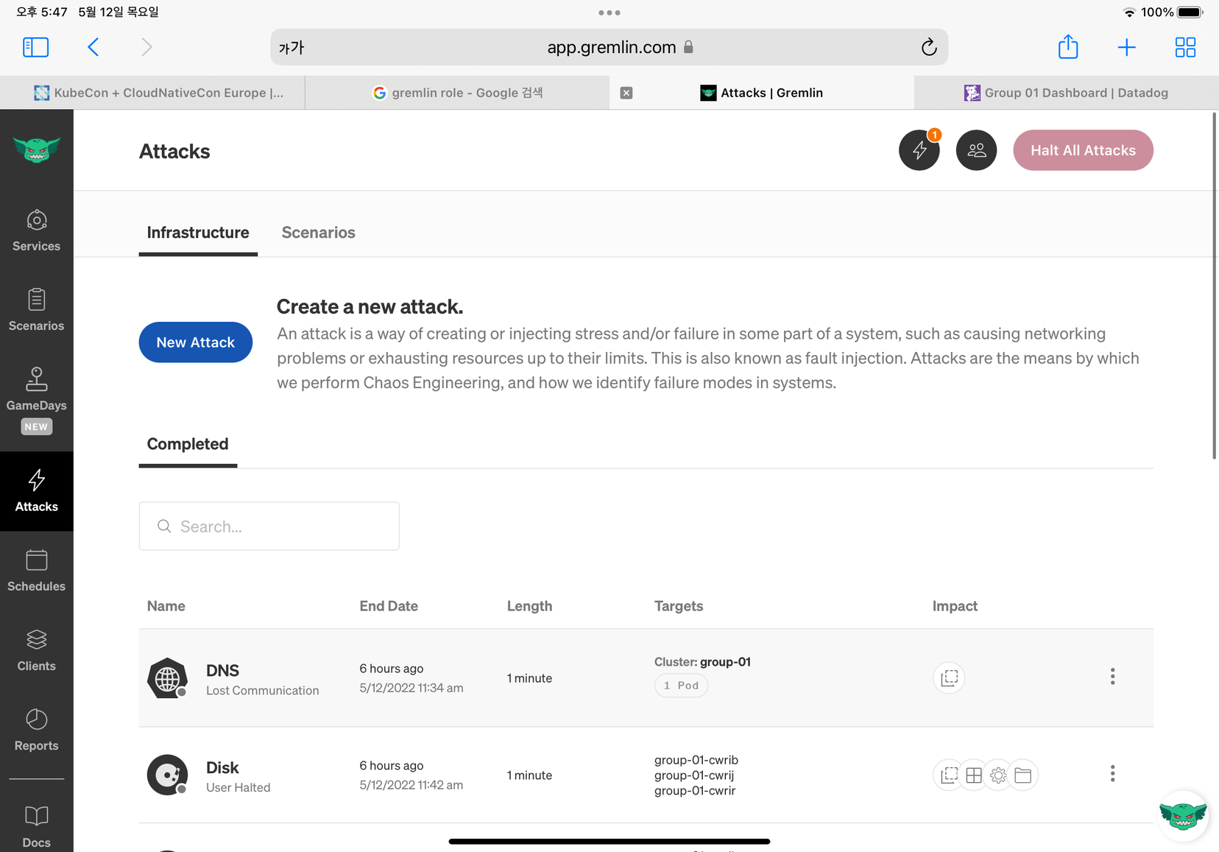Open the Gremlin help chat mascot
This screenshot has height=852, width=1219.
point(1182,816)
